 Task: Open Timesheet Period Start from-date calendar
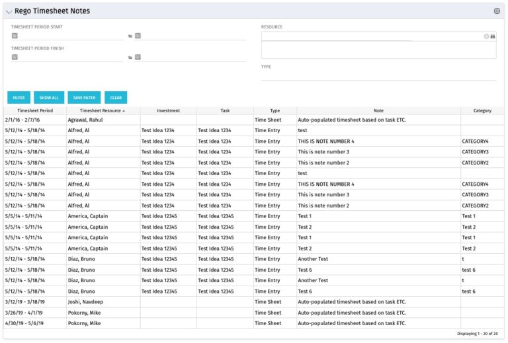[15, 36]
